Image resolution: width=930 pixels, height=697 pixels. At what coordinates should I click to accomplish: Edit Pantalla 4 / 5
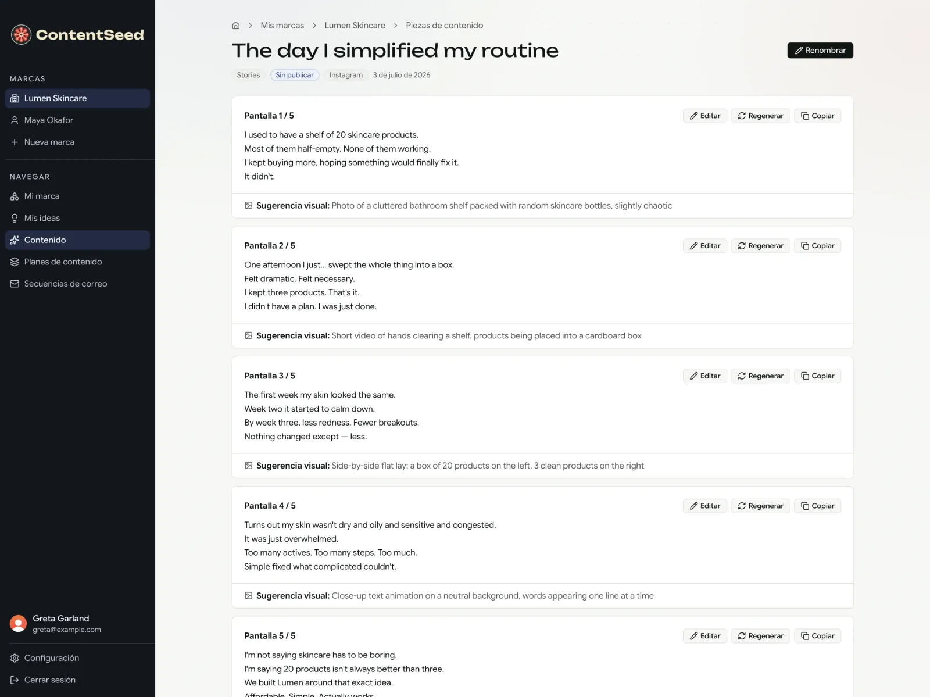704,506
